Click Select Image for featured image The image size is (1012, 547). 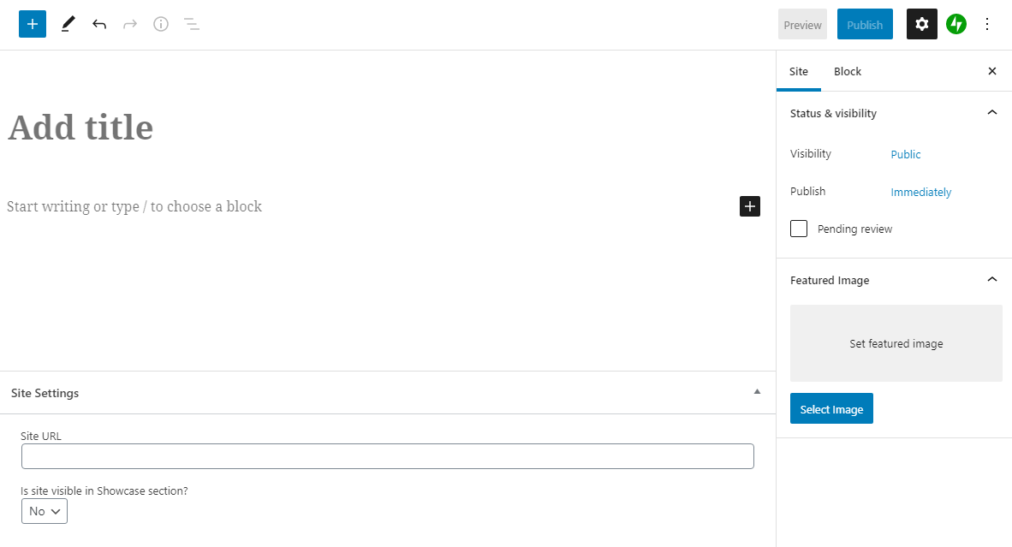tap(831, 408)
